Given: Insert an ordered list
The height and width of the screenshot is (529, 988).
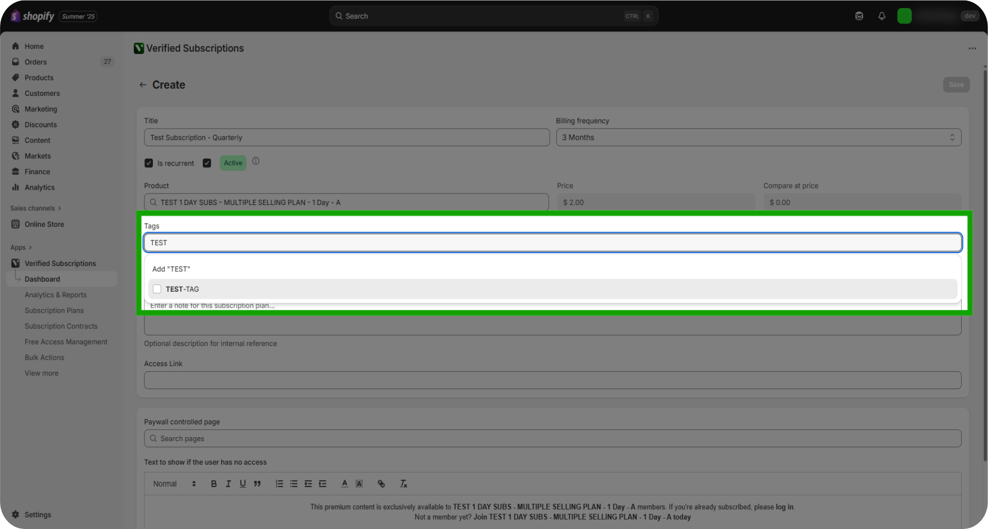Looking at the screenshot, I should [279, 484].
